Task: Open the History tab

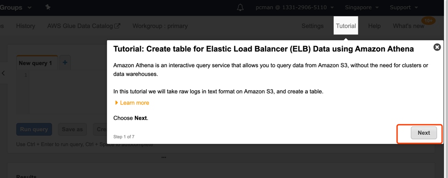Action: tap(25, 26)
